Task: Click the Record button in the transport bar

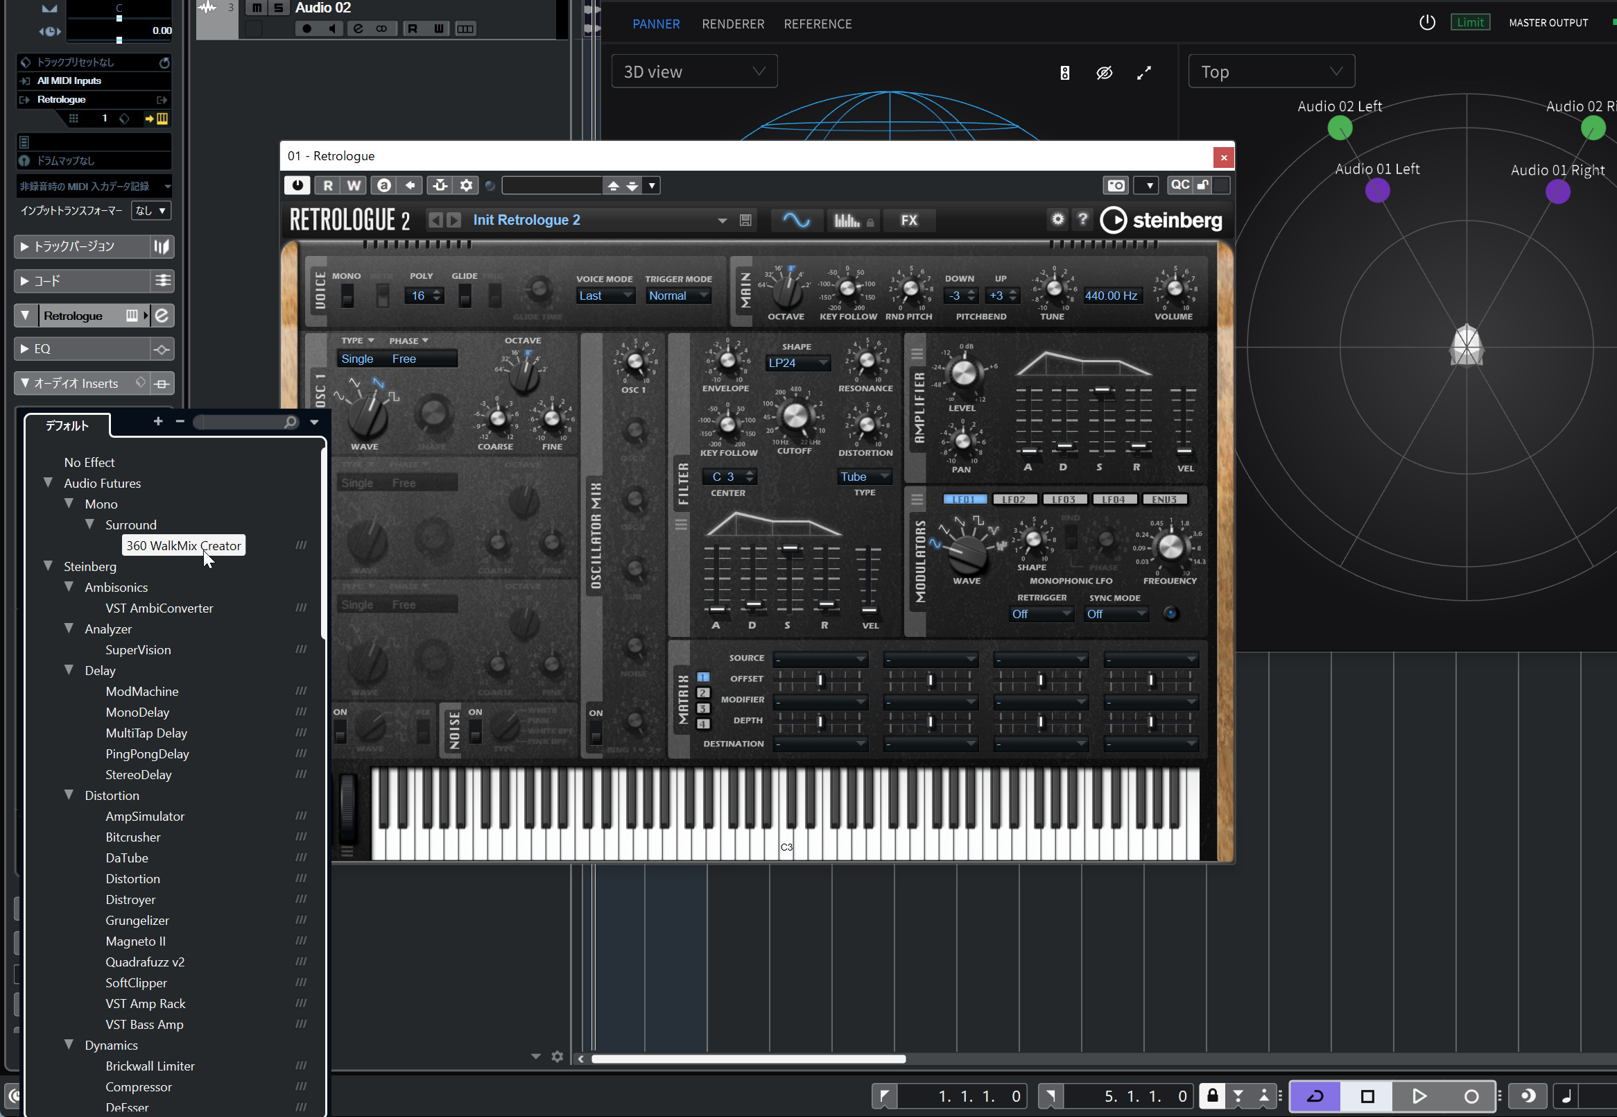Action: (x=1471, y=1096)
